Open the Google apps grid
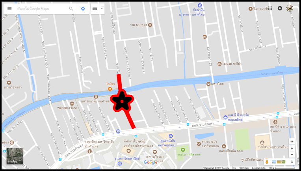This screenshot has height=171, width=301. click(270, 8)
